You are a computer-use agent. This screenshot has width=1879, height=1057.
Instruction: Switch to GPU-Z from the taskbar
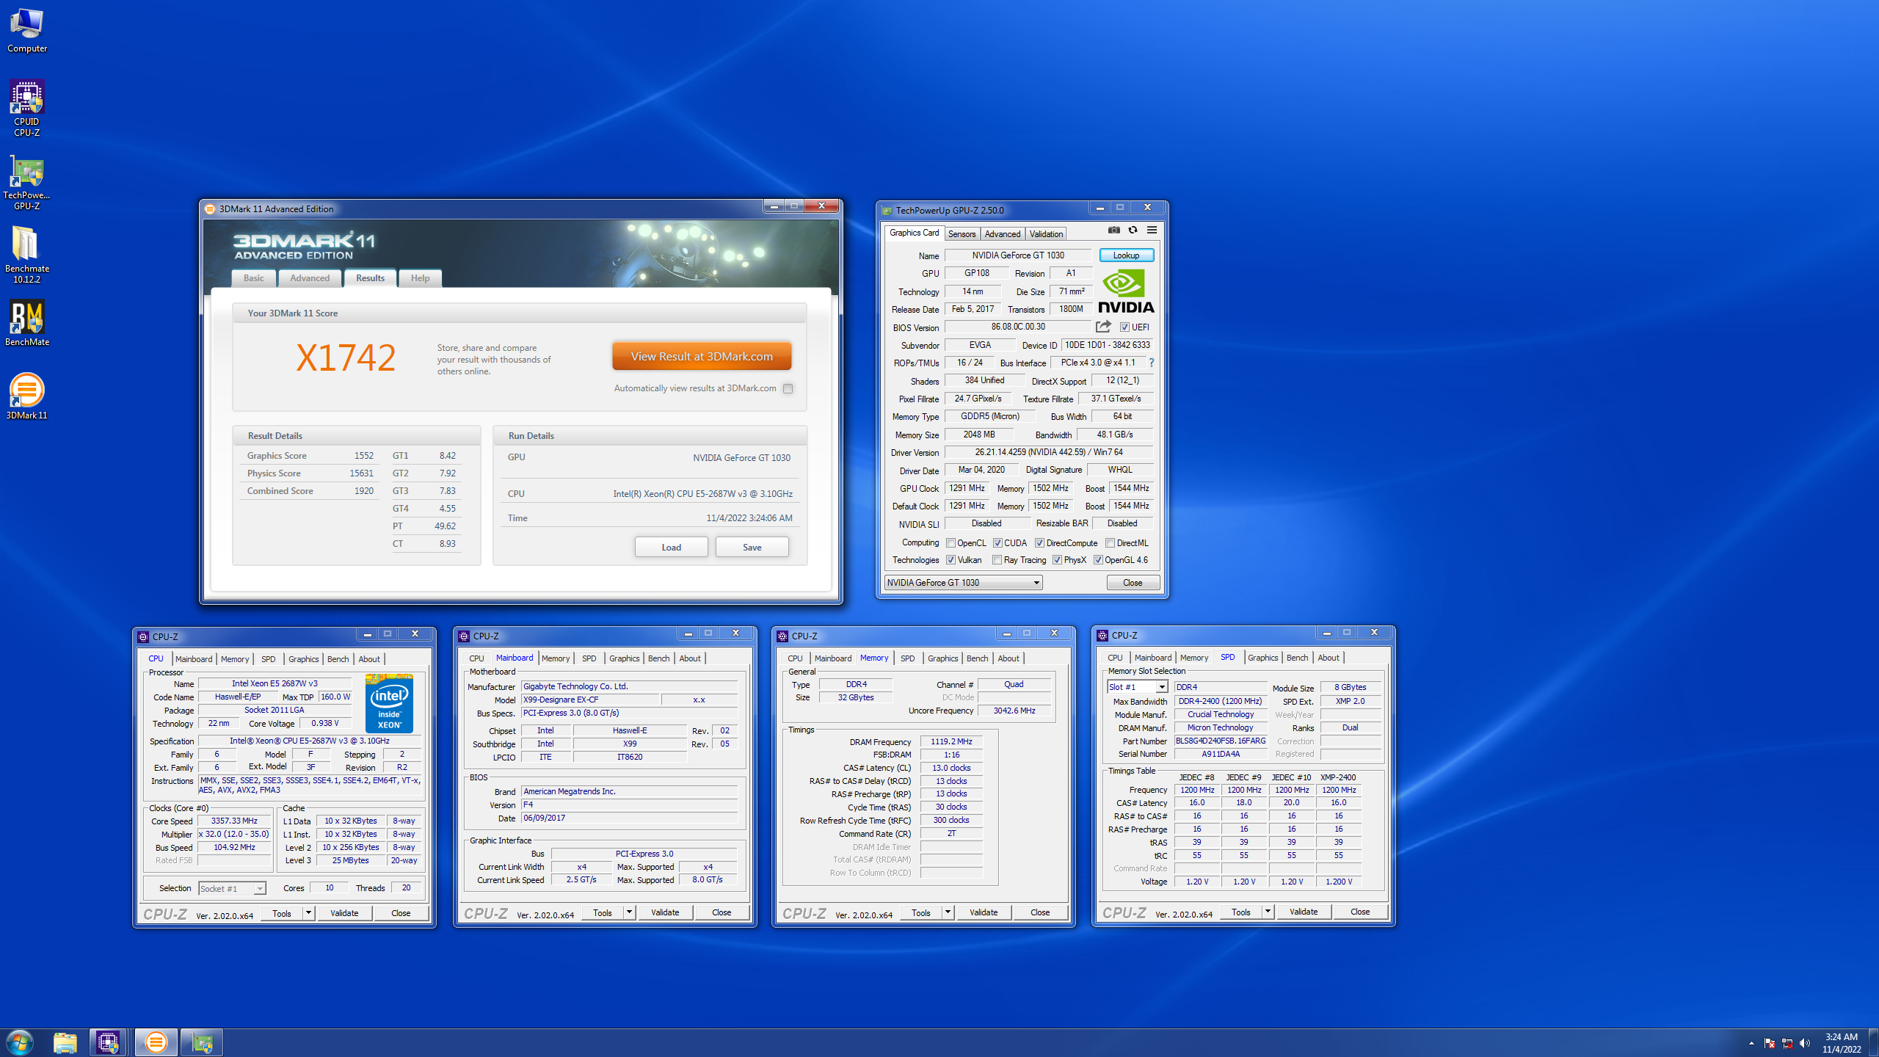[x=201, y=1042]
